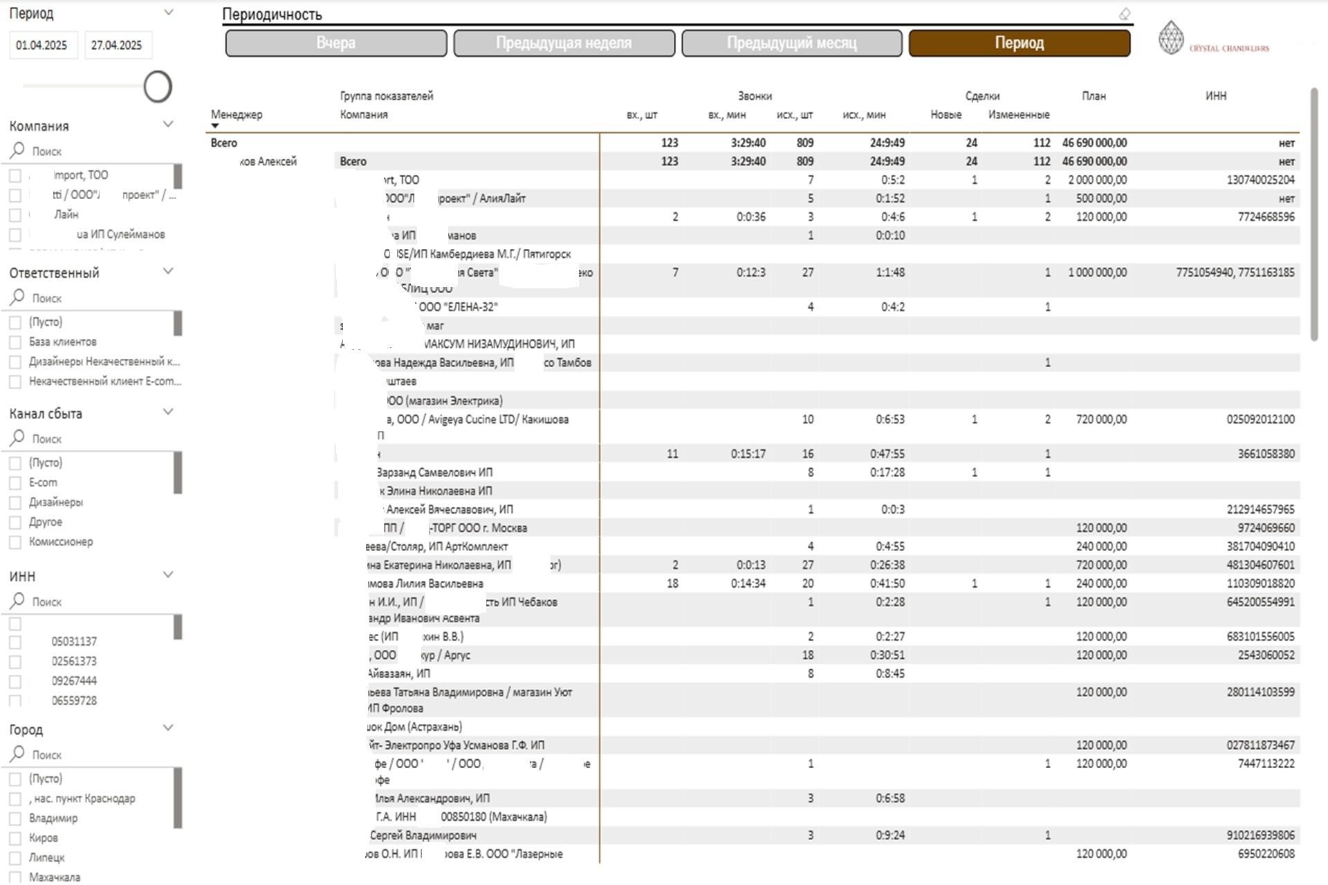The width and height of the screenshot is (1328, 885).
Task: Check the E-com sales channel checkbox
Action: 15,483
